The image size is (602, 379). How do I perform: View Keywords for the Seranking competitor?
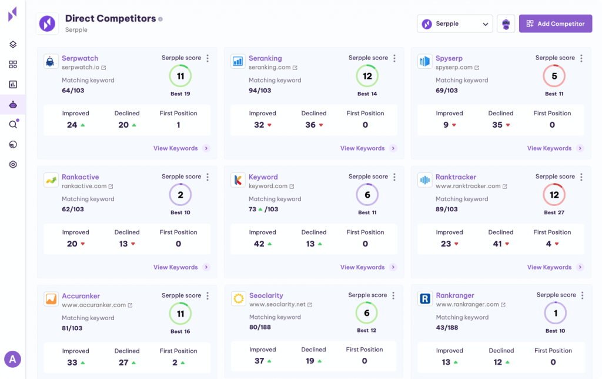pos(363,148)
